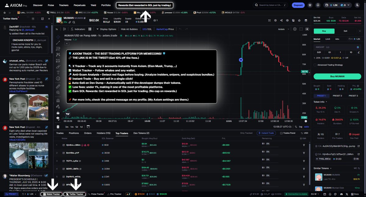Toggle chart between USD and SOL

tap(147, 29)
